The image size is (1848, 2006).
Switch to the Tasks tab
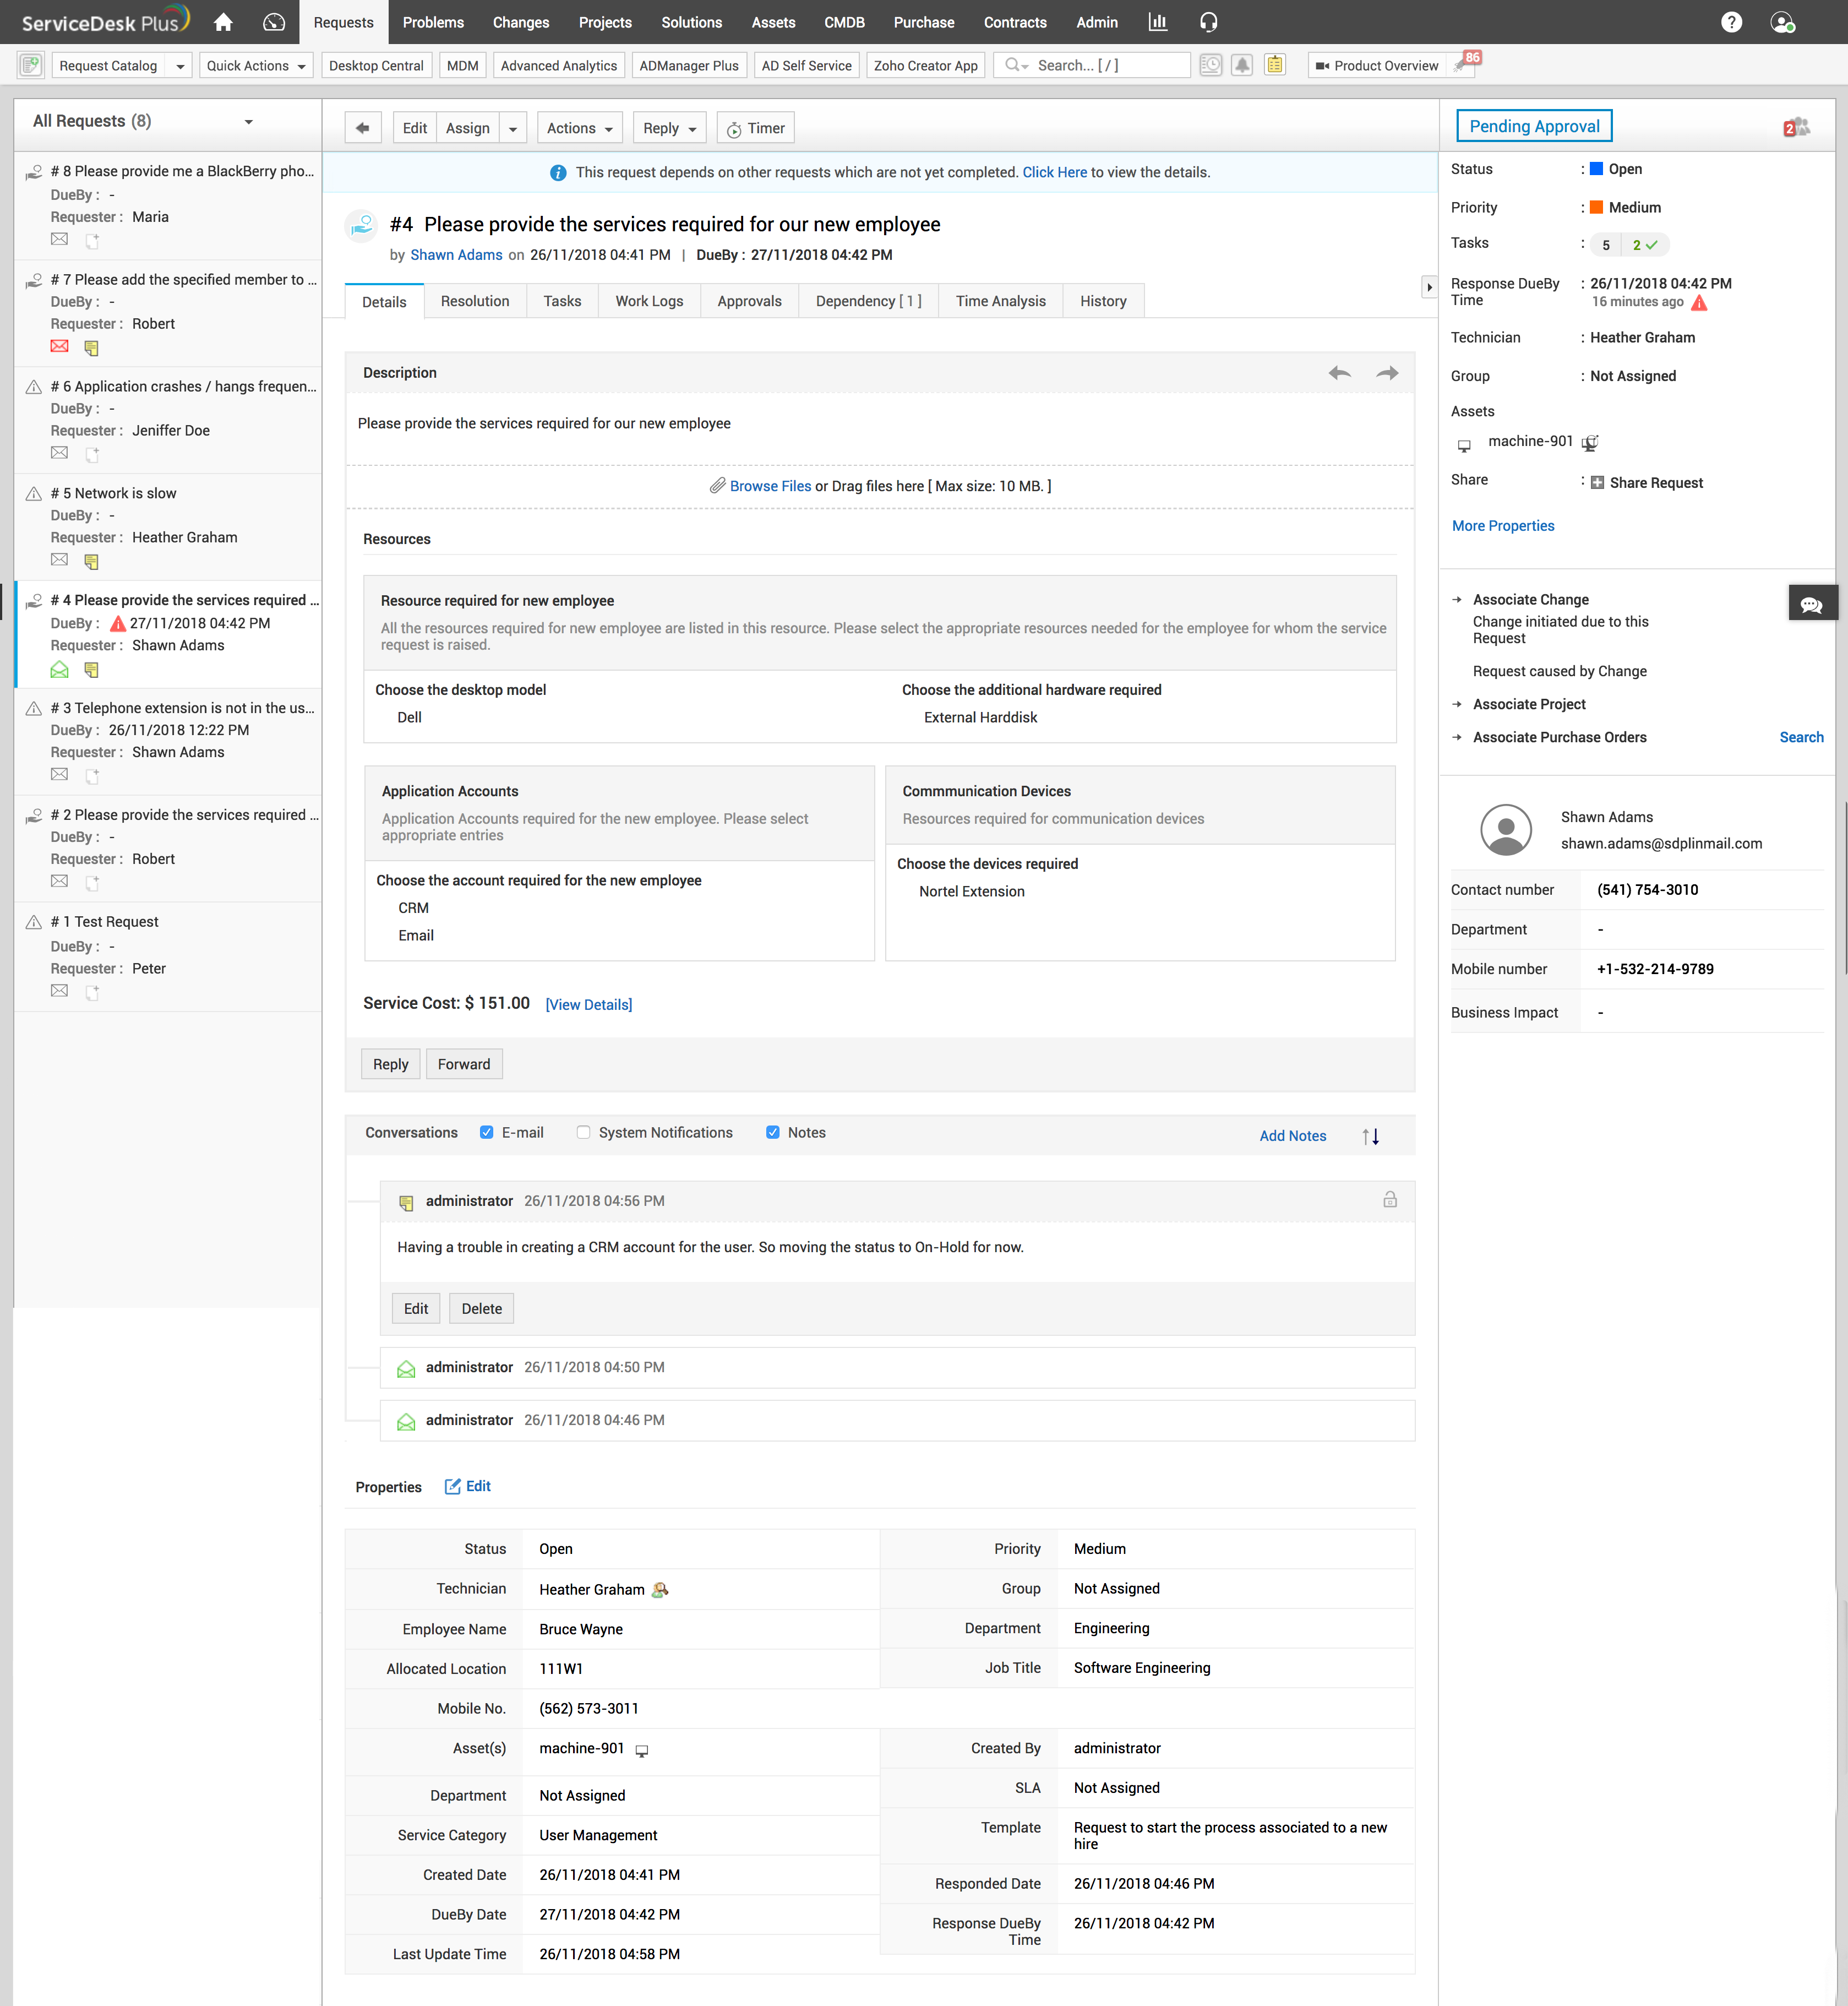562,301
